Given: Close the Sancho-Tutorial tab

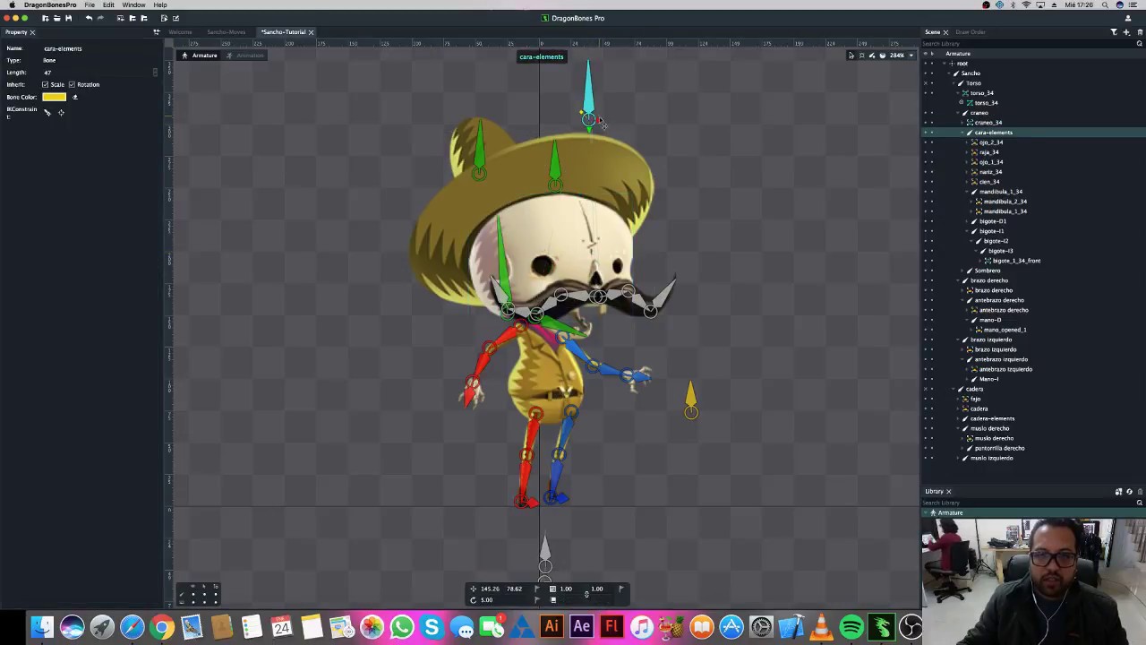Looking at the screenshot, I should [311, 32].
